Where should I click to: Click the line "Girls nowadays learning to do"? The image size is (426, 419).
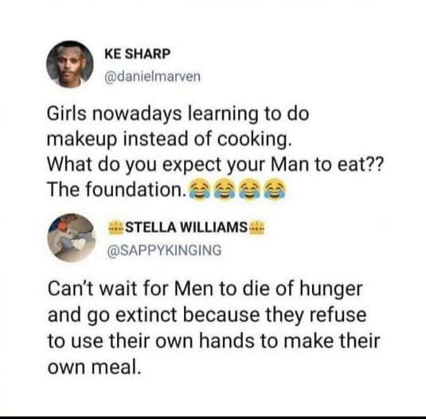[x=178, y=115]
